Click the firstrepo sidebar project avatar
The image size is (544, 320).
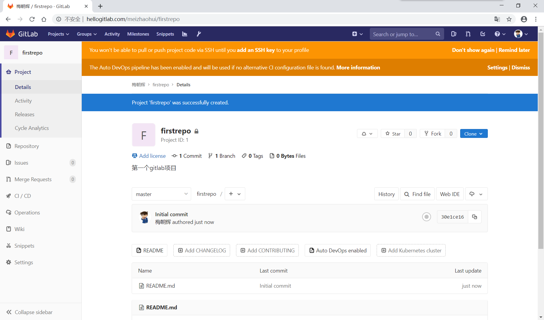coord(11,52)
